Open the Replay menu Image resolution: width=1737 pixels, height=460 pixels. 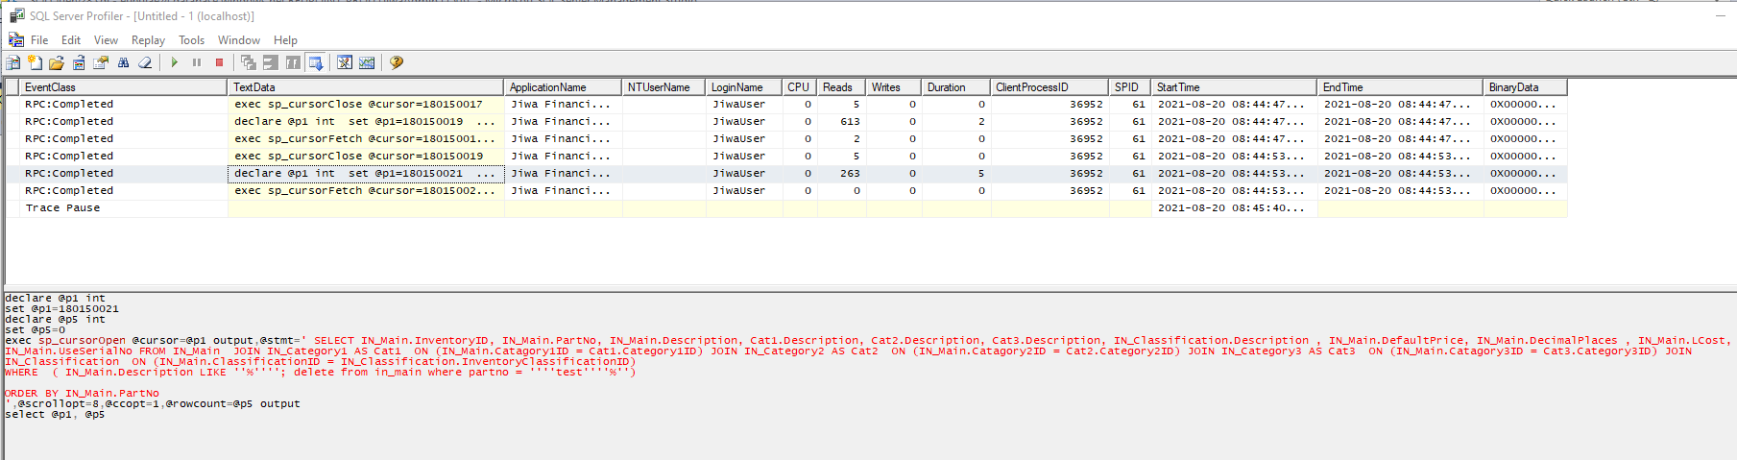pyautogui.click(x=148, y=40)
